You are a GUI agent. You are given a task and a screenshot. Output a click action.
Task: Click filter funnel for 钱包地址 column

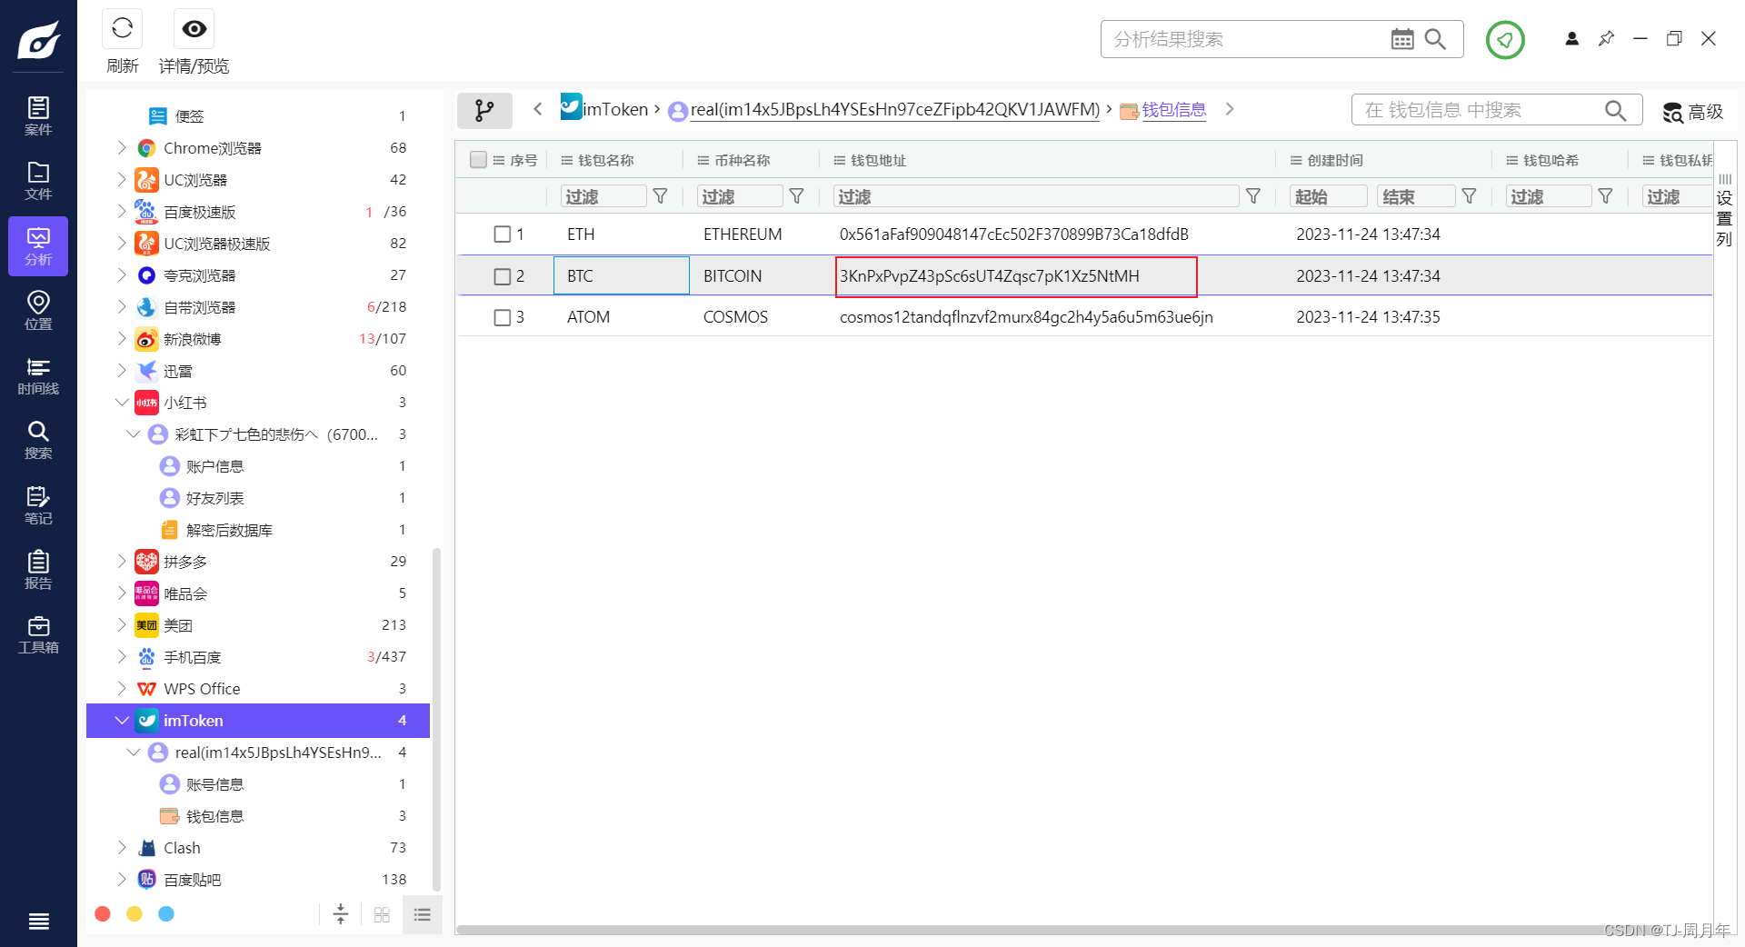1253,196
